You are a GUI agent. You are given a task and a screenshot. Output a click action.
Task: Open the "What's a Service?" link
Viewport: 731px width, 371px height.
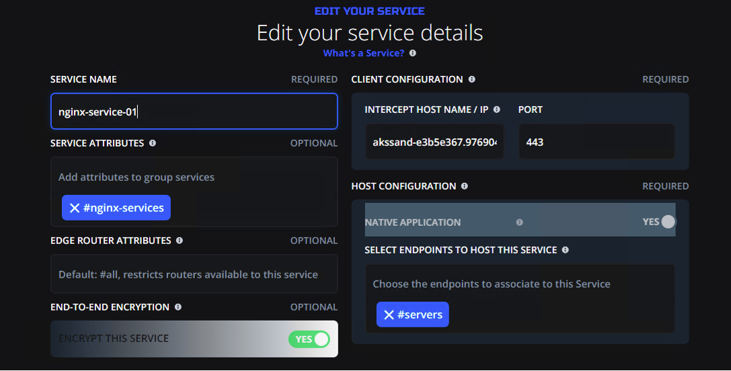[363, 53]
